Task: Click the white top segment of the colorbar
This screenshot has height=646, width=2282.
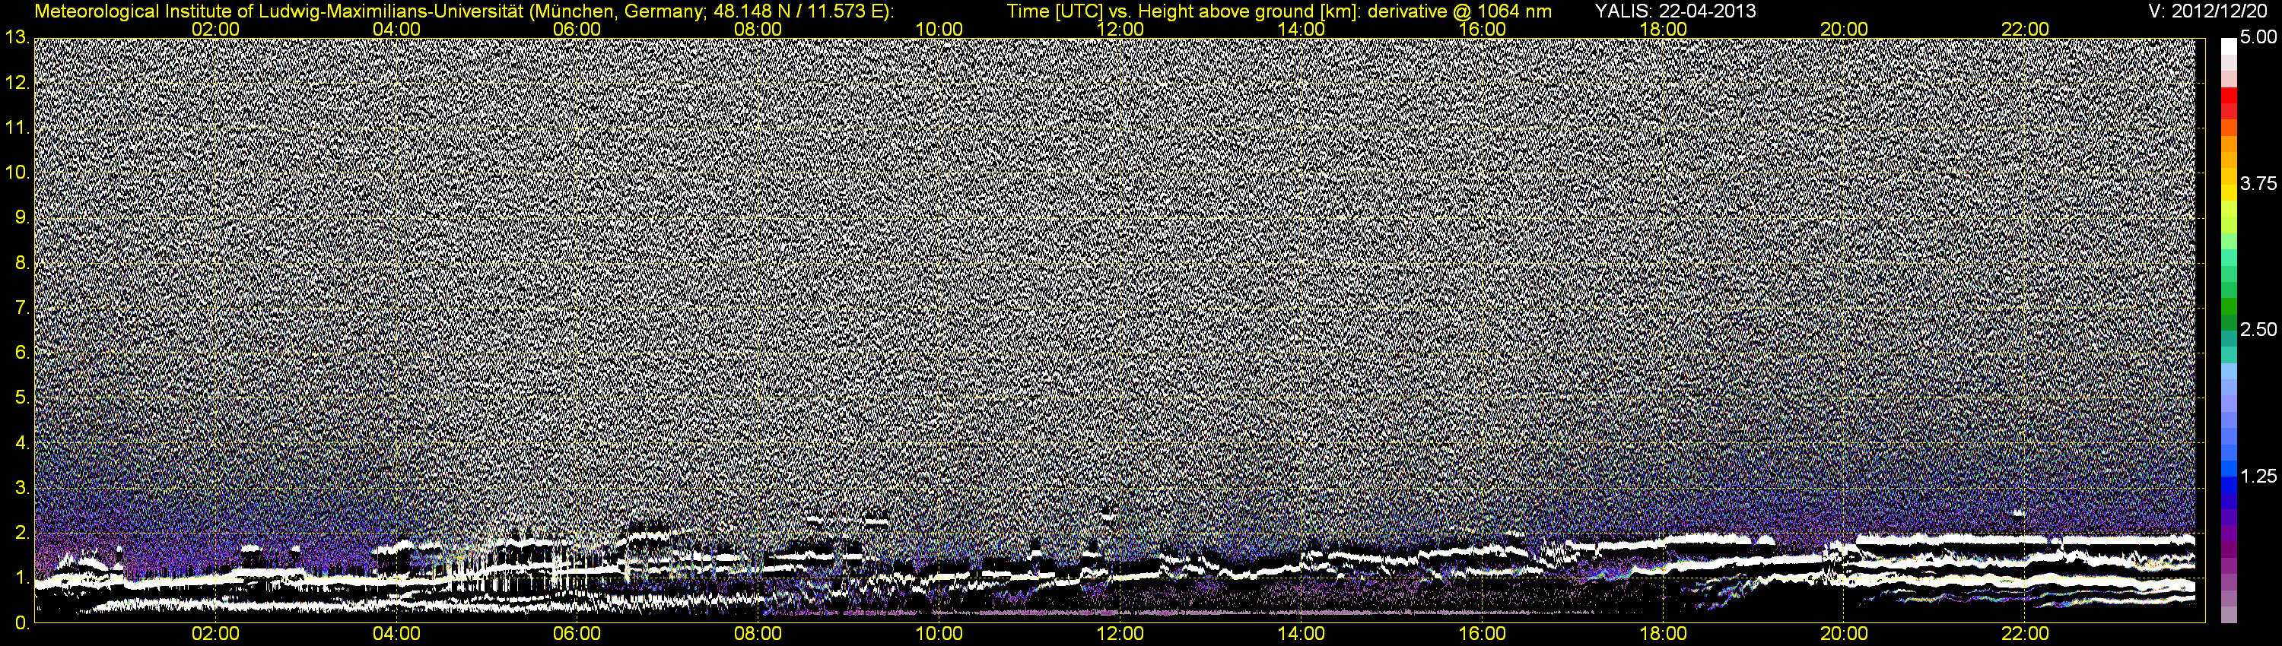Action: click(2229, 47)
